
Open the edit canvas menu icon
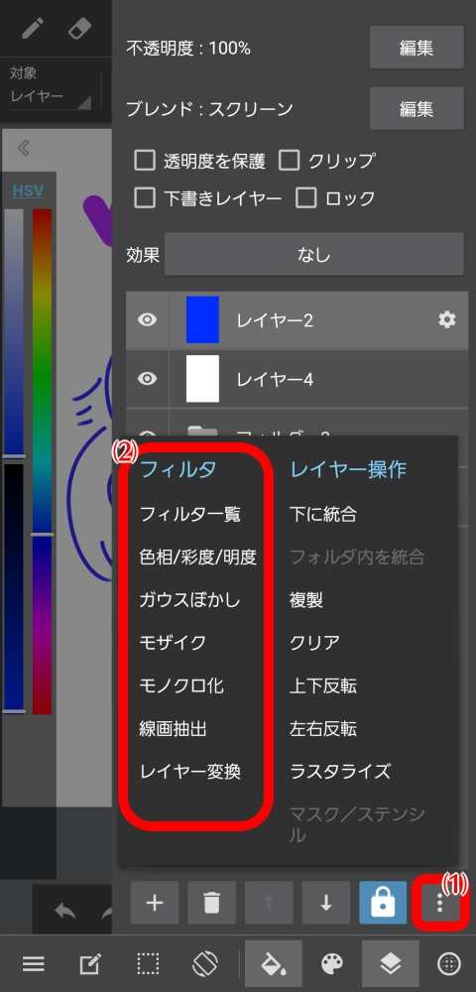point(90,964)
